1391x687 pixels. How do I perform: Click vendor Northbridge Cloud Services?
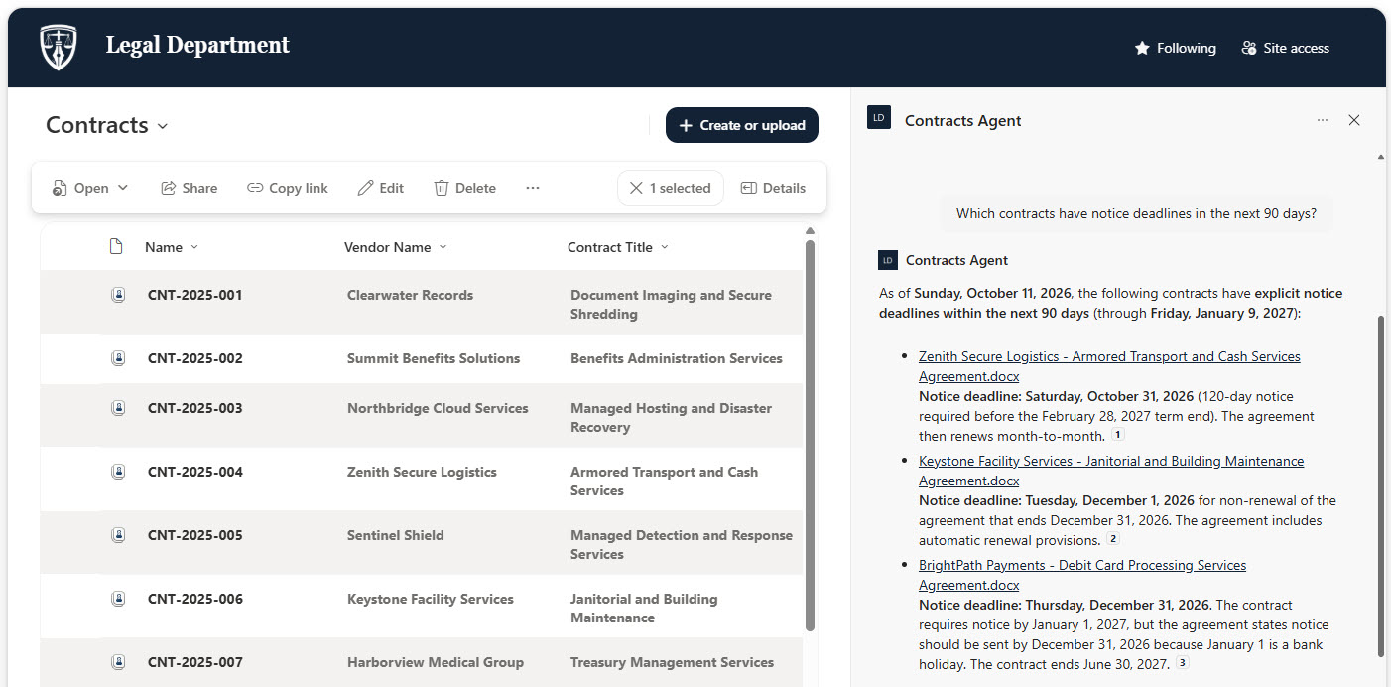(x=438, y=408)
